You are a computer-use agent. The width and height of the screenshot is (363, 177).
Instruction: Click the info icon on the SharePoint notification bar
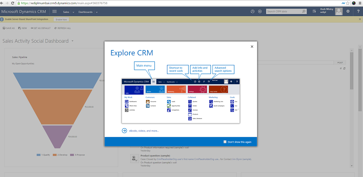pos(2,19)
